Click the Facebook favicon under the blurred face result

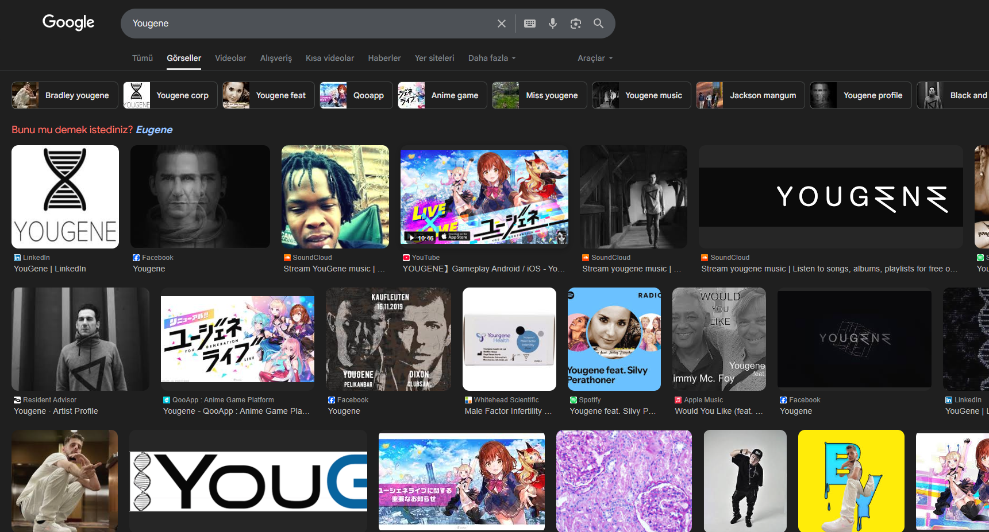[136, 258]
